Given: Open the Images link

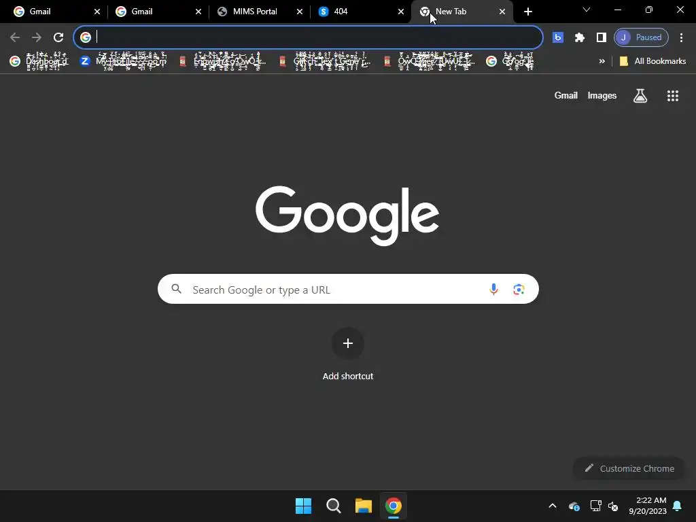Looking at the screenshot, I should [602, 95].
